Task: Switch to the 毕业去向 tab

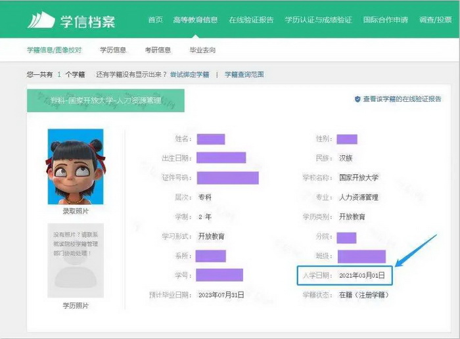Action: coord(202,50)
